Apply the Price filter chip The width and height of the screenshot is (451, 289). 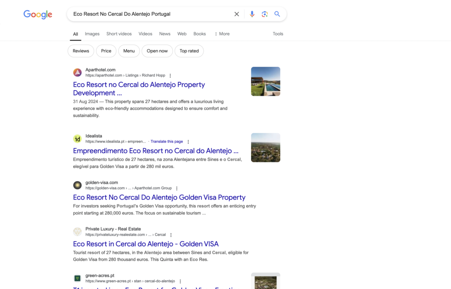(106, 51)
